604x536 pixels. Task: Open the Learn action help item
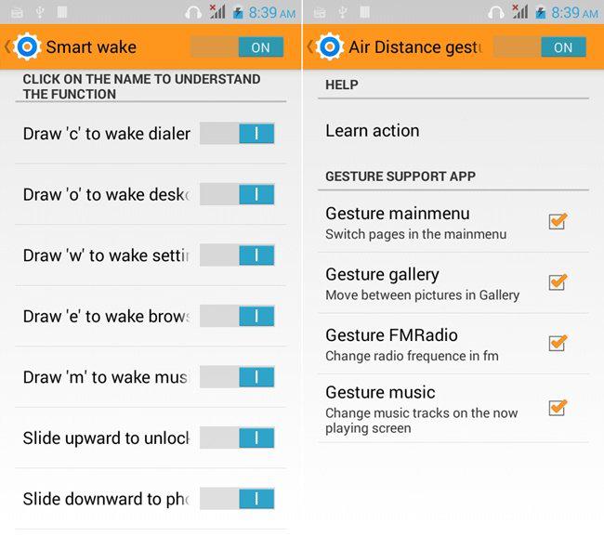click(453, 131)
